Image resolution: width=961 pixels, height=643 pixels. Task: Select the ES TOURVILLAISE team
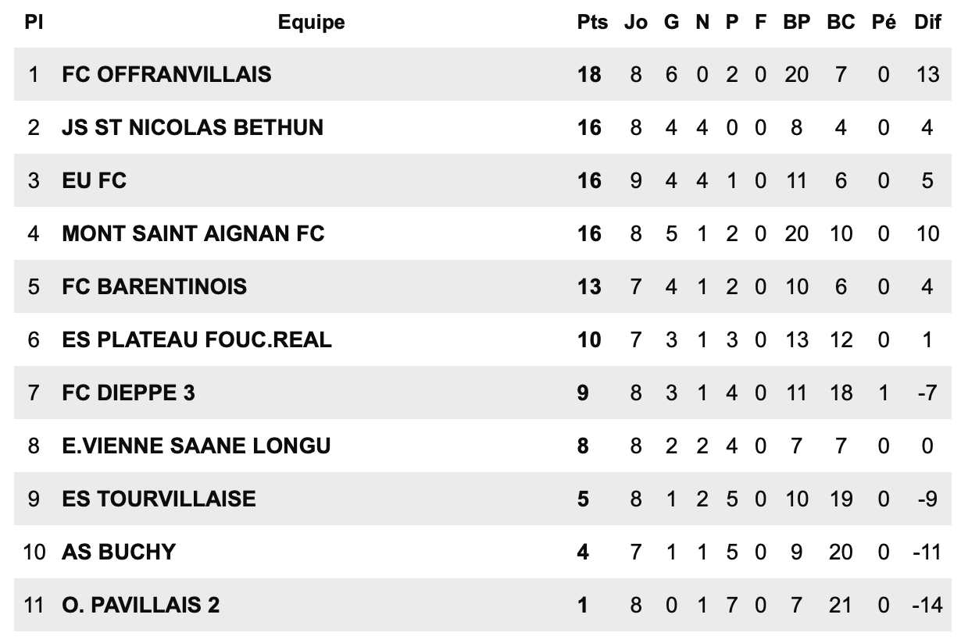(159, 499)
